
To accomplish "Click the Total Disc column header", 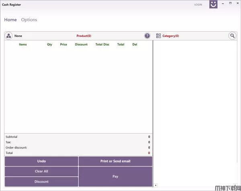I will click(102, 45).
